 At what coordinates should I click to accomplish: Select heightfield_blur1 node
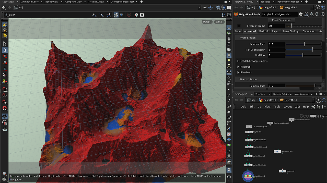(x=277, y=151)
